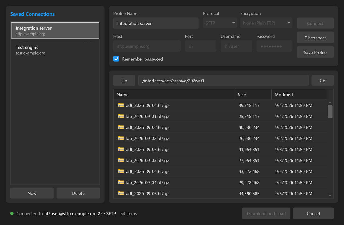Viewport: 344px width, 225px height.
Task: Click the scrollbar down arrow in file list
Action: [330, 196]
